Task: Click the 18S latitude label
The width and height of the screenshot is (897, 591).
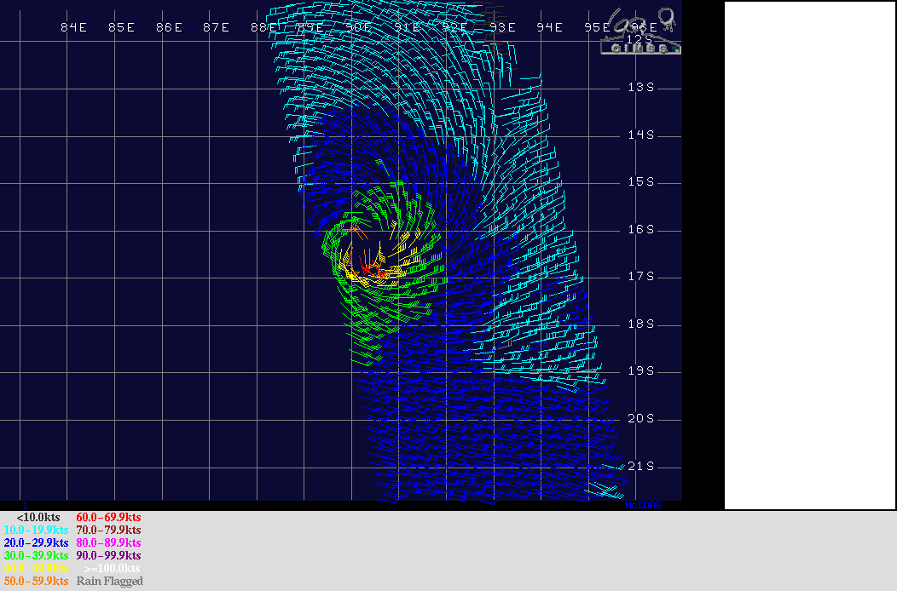Action: (640, 324)
